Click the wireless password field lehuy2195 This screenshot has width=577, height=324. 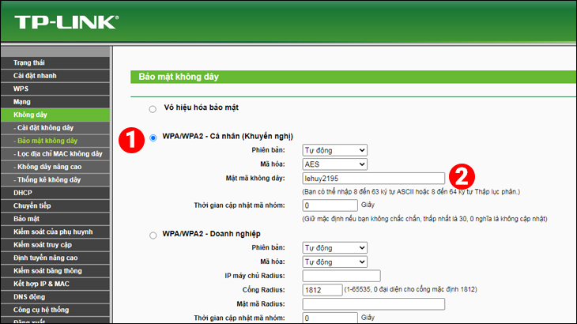[x=374, y=179]
